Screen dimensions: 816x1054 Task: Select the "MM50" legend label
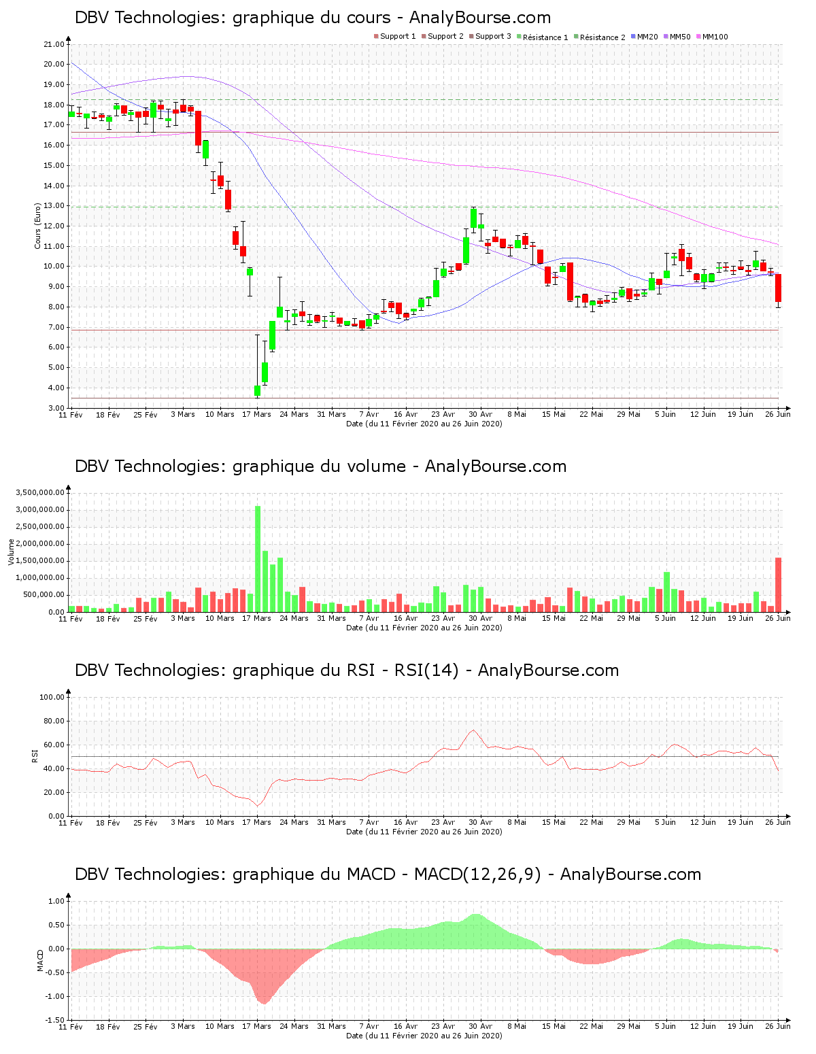point(680,37)
